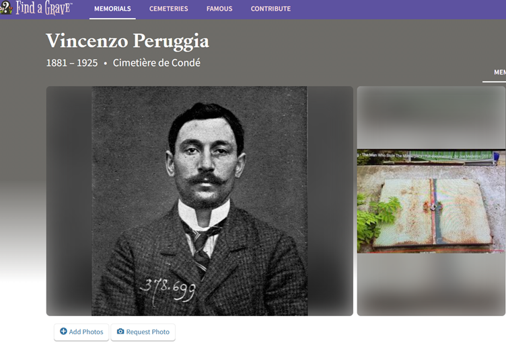This screenshot has height=347, width=506.
Task: Click the blurred area below the grave photo
Action: (x=431, y=285)
